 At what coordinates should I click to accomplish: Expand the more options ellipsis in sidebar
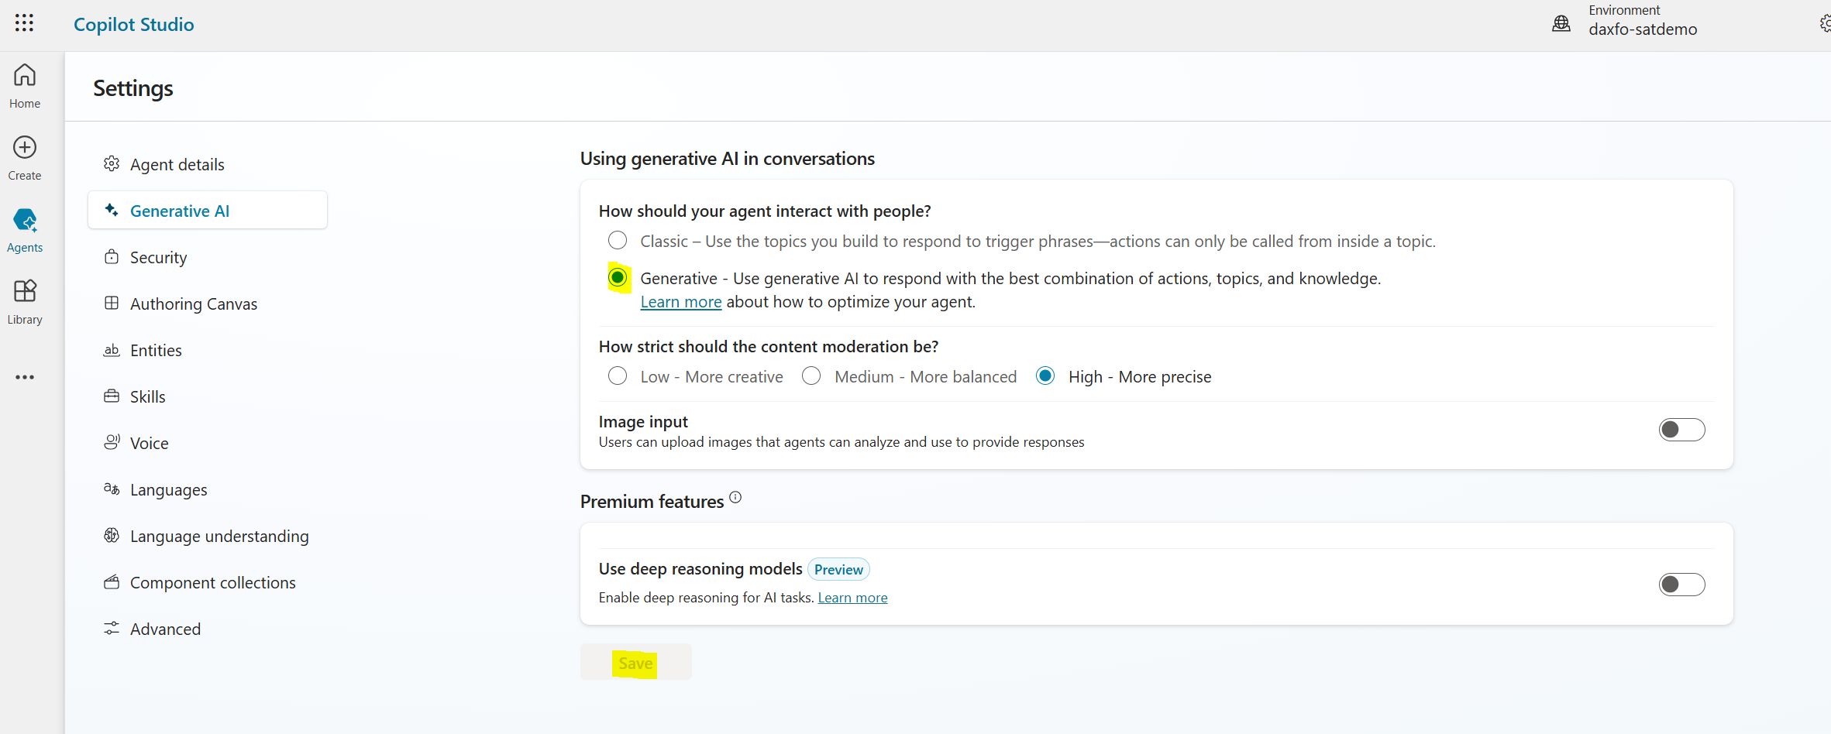point(25,377)
